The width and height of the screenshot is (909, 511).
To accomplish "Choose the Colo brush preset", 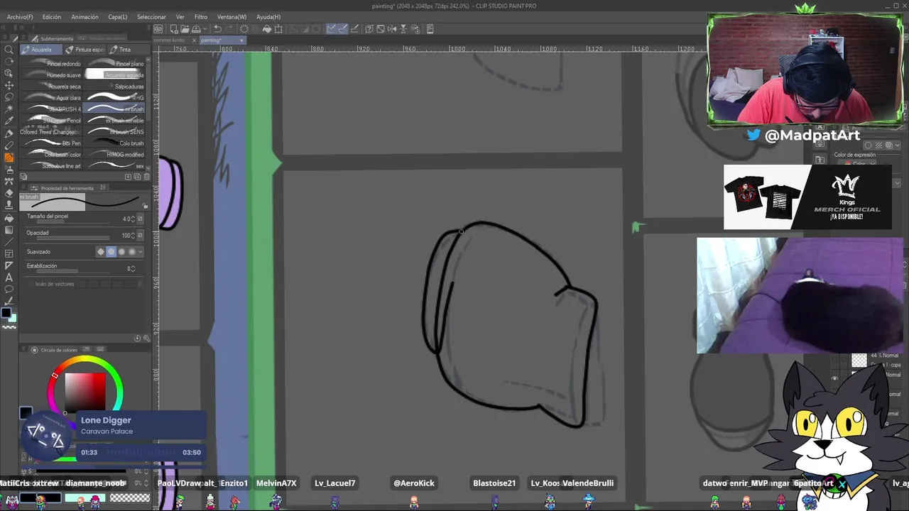I will tap(114, 143).
